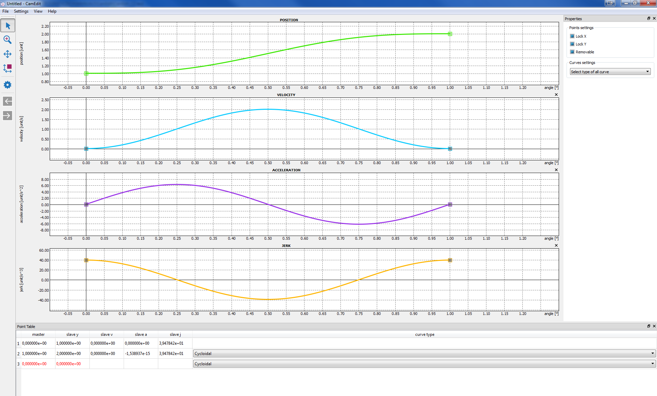Click the master column header
The width and height of the screenshot is (657, 396).
(x=38, y=334)
